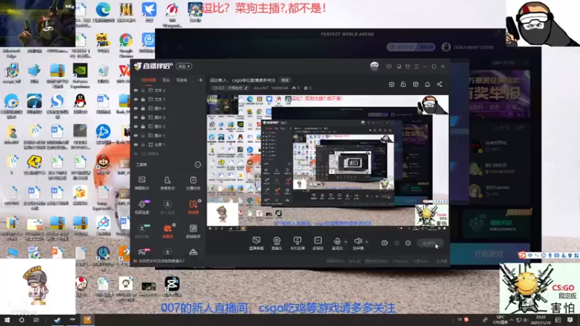This screenshot has height=326, width=580.
Task: Open the 主播任务 checklist tool
Action: [193, 183]
